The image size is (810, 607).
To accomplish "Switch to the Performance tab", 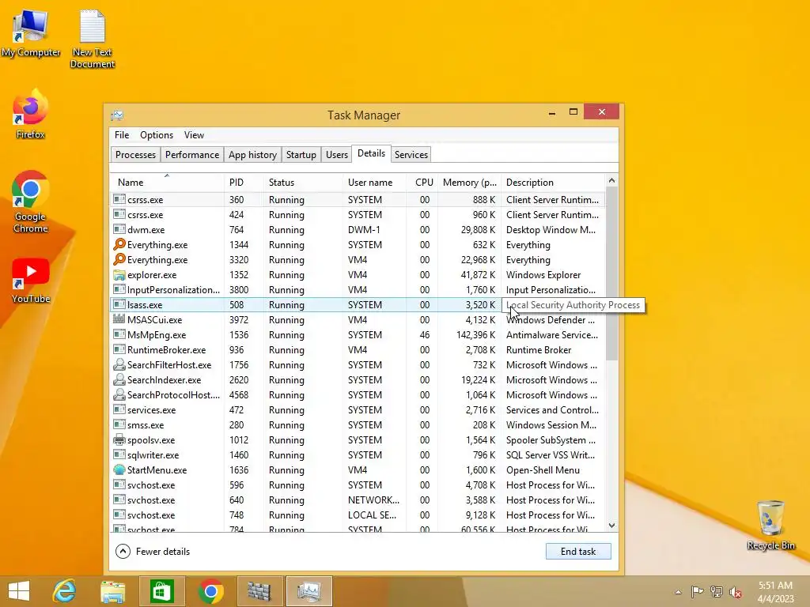I will pyautogui.click(x=192, y=154).
